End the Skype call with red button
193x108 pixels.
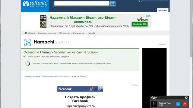pos(185,104)
